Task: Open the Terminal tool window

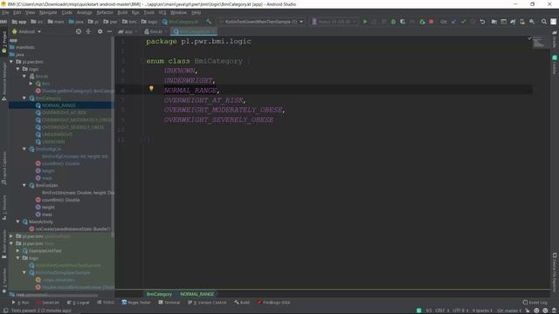Action: [x=169, y=303]
